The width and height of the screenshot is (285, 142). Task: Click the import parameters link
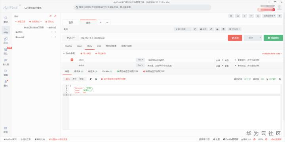85,53
